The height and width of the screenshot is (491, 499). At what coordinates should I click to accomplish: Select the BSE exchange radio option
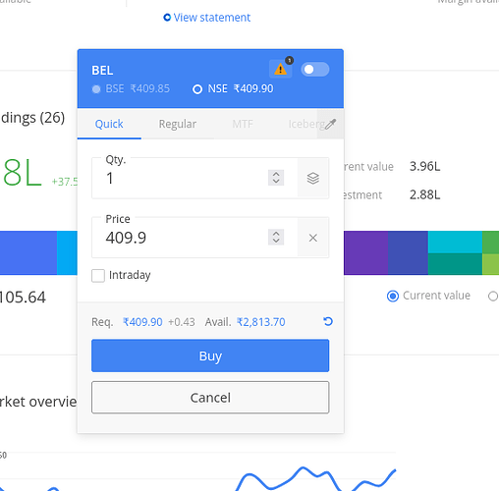coord(96,89)
